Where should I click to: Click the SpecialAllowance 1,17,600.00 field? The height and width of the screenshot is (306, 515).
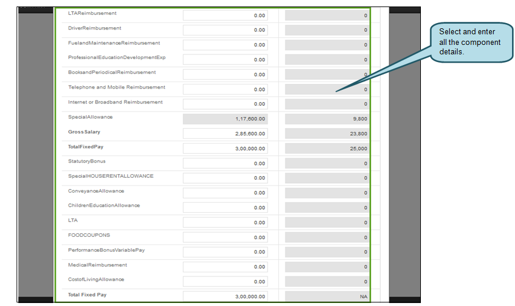(x=226, y=119)
